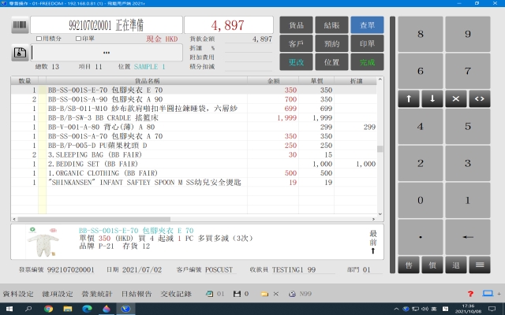The image size is (505, 315).
Task: Open 資料設定 menu in bottom bar
Action: point(18,294)
